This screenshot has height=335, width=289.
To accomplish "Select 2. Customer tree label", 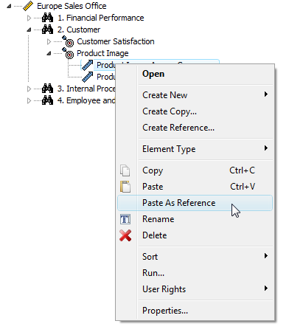I will [x=79, y=30].
